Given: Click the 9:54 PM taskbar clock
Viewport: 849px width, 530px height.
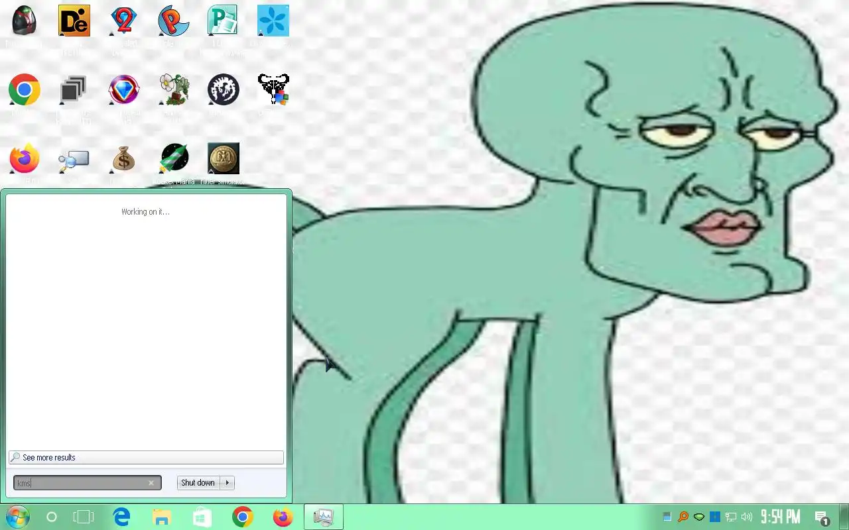Looking at the screenshot, I should 780,517.
